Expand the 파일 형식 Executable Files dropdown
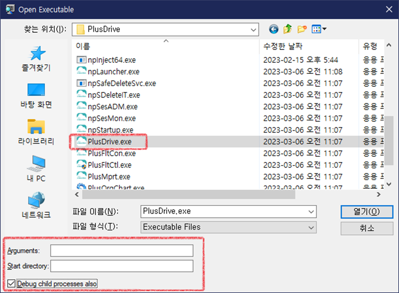399x293 pixels. (x=311, y=227)
